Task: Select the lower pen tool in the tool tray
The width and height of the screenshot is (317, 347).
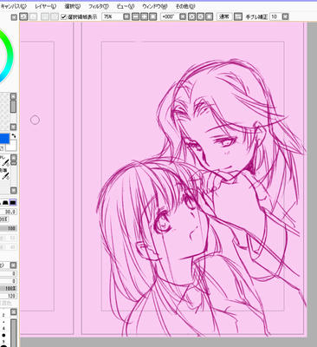Action: point(5,174)
